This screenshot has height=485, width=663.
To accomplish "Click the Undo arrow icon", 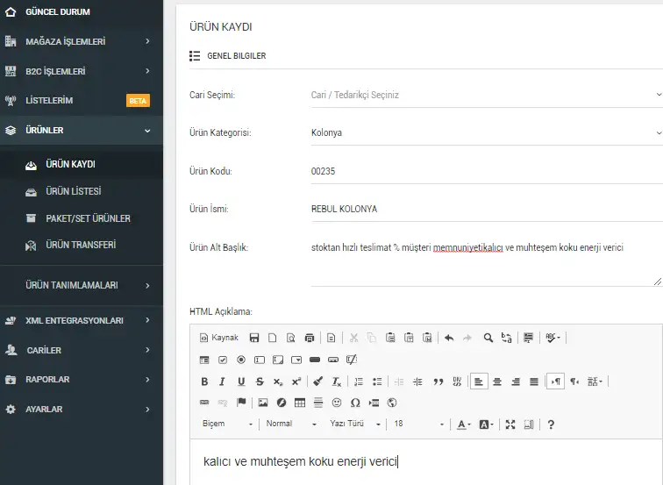I will [449, 338].
